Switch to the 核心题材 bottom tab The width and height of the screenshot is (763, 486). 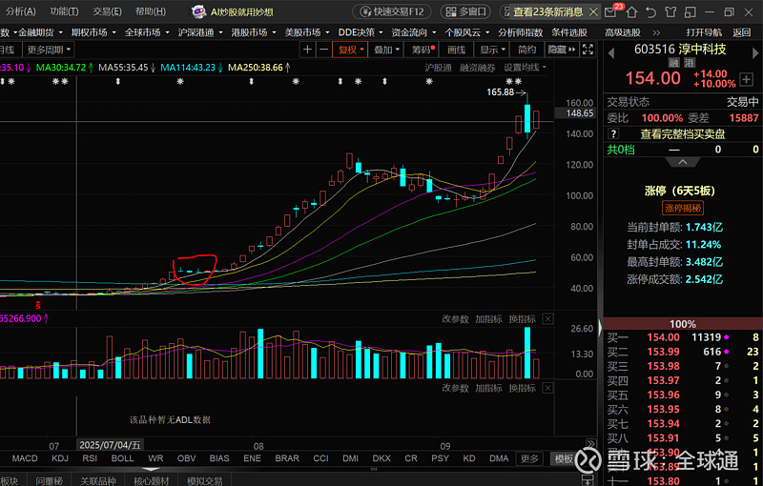(x=152, y=480)
